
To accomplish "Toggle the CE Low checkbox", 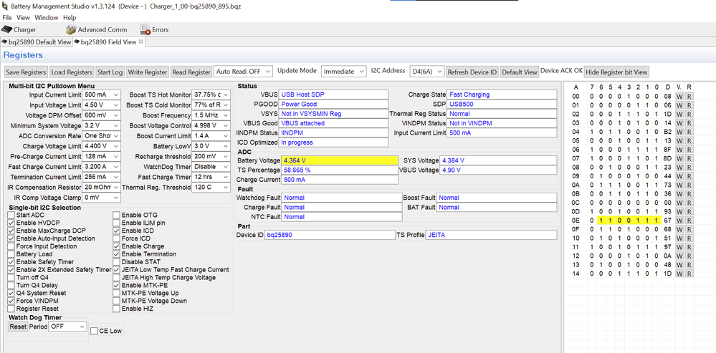I will tap(94, 331).
